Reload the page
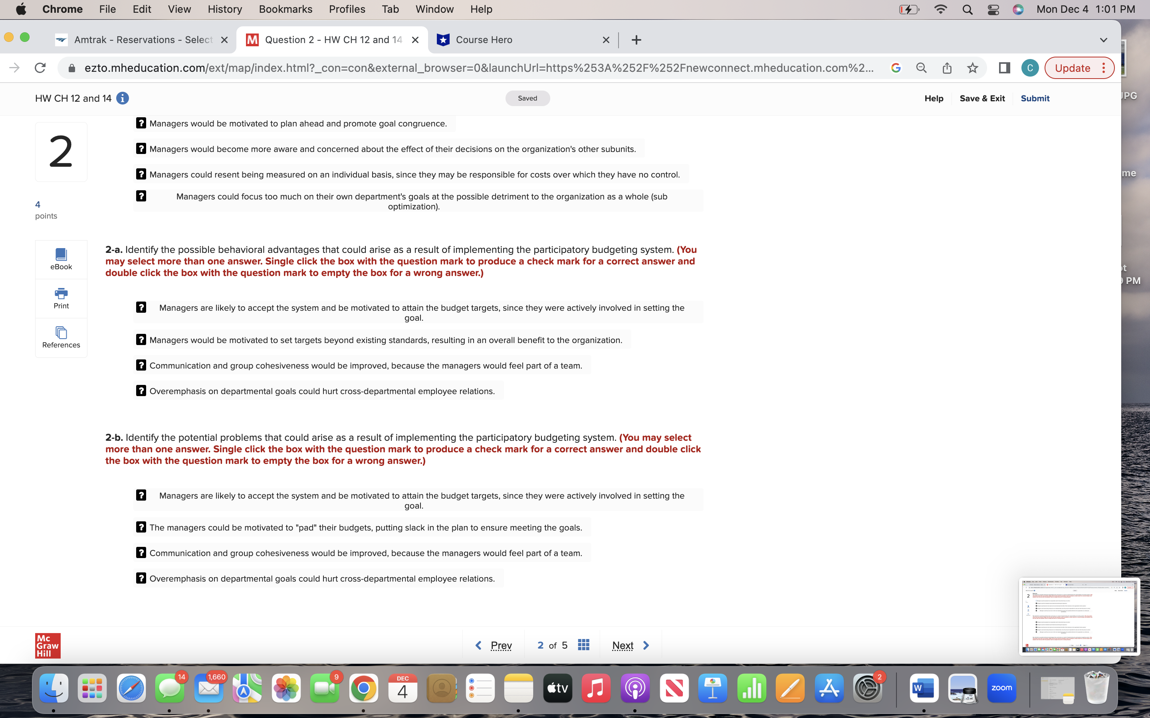 point(40,68)
